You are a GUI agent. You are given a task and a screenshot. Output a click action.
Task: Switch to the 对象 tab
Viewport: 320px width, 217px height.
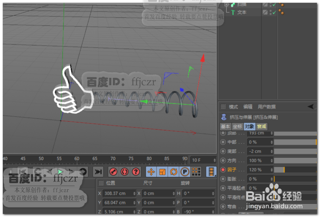[x=249, y=127]
